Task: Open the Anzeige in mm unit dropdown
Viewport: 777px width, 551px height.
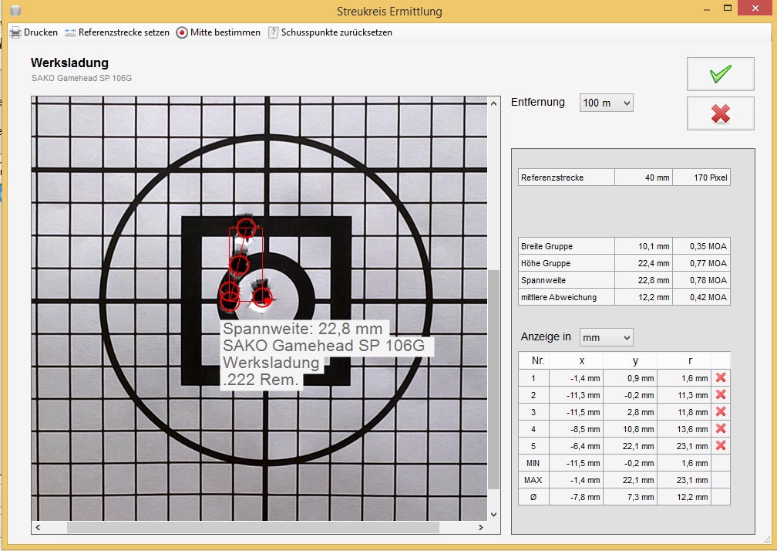Action: [x=606, y=337]
